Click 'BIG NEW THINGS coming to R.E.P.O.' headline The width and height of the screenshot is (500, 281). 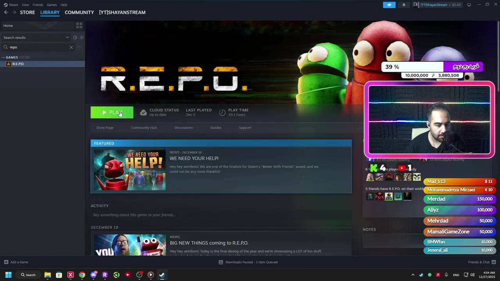[x=209, y=243]
